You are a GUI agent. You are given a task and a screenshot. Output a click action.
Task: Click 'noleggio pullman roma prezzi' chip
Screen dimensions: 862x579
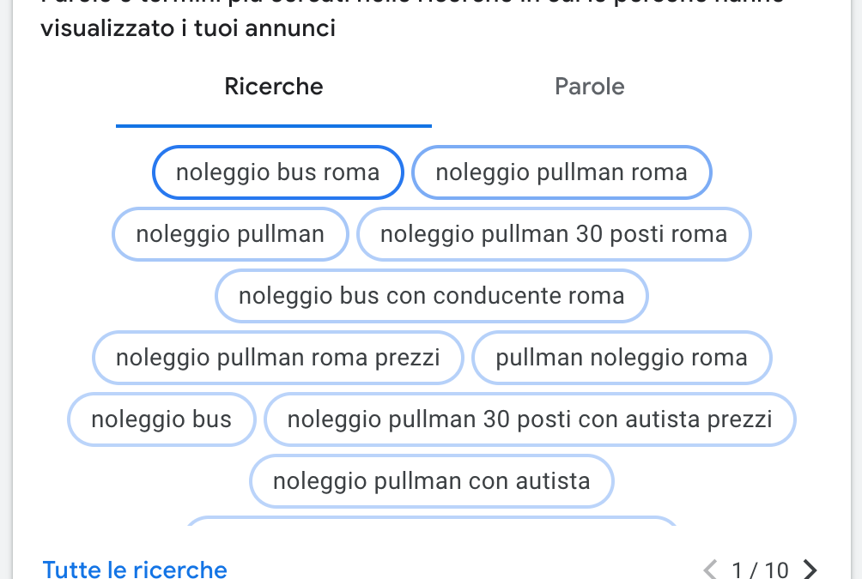(277, 358)
